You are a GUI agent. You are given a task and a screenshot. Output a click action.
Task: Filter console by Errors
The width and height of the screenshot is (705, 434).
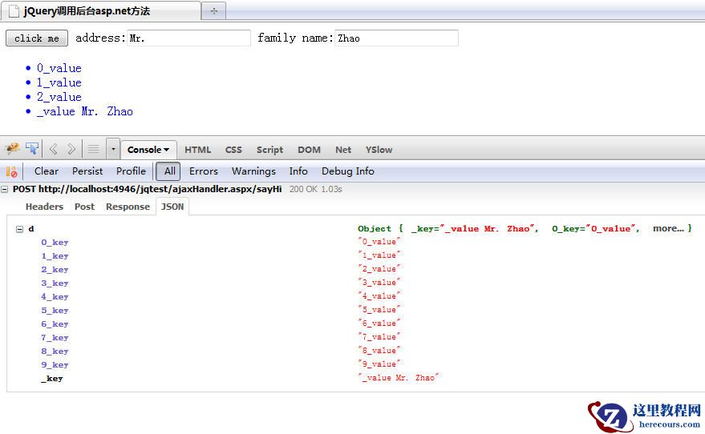[x=203, y=171]
